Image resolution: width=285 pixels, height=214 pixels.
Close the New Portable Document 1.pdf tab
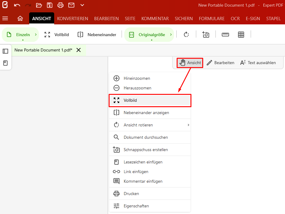point(79,50)
